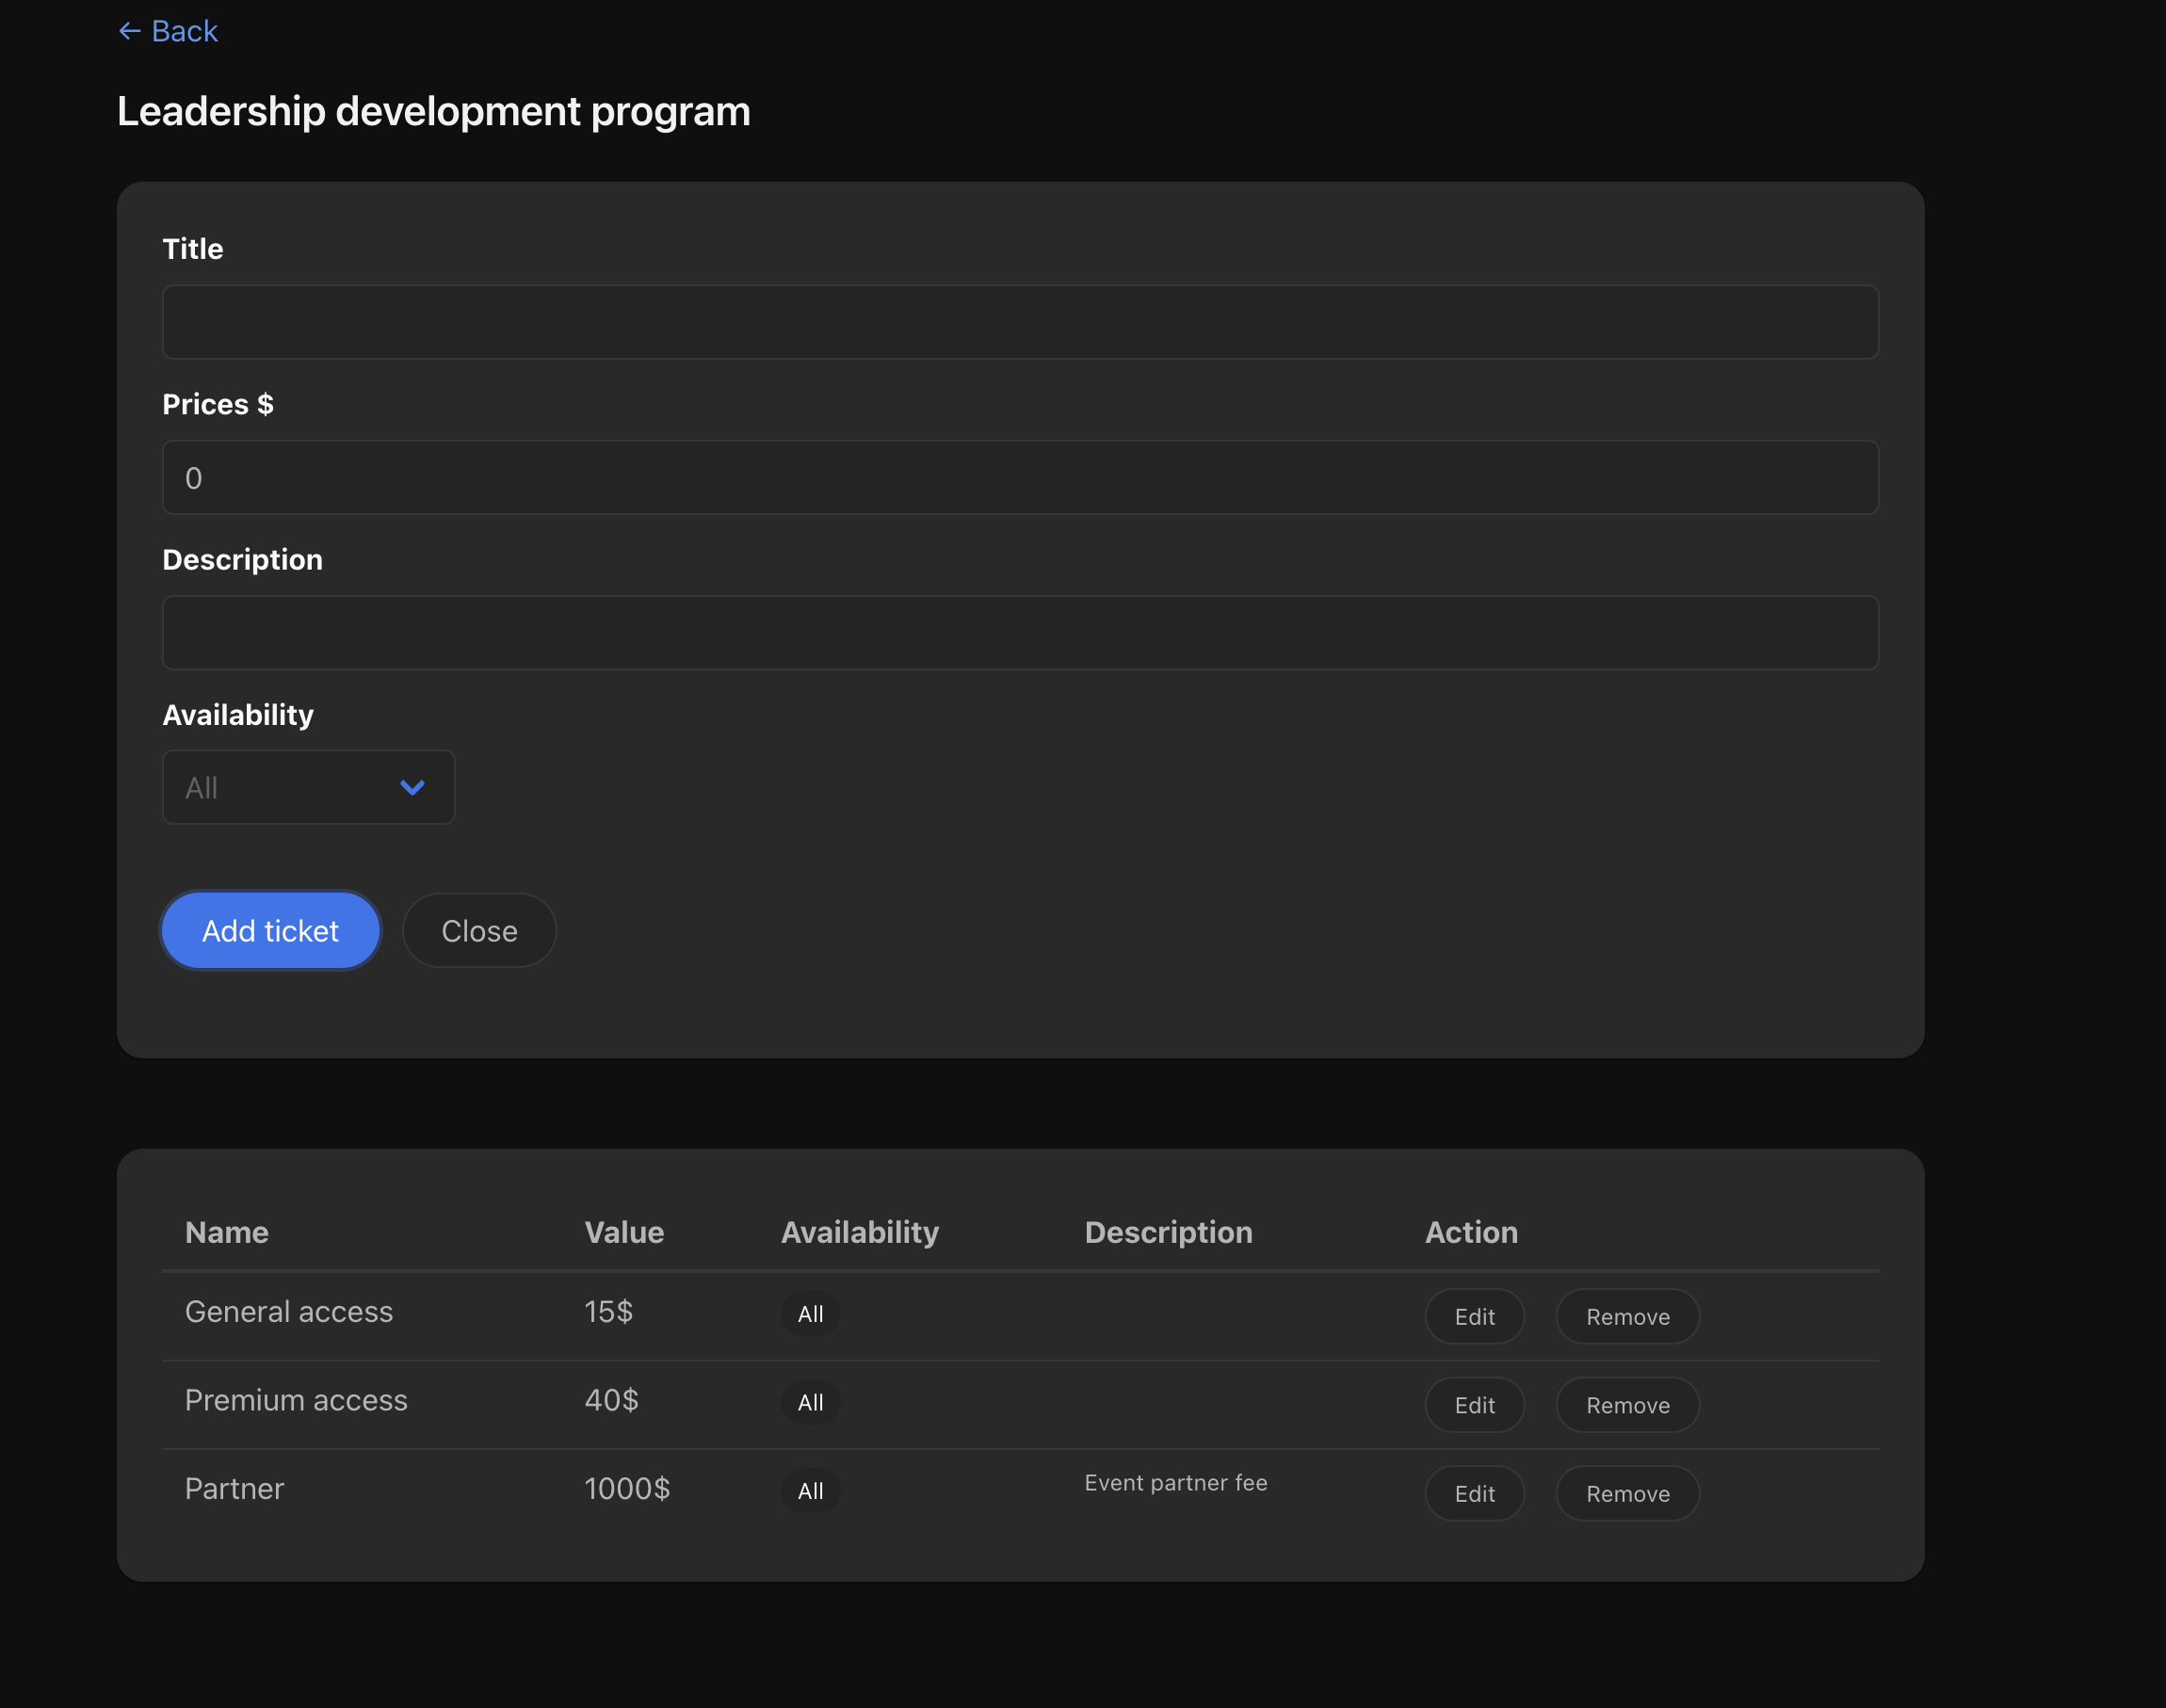Click the Availability column header
The width and height of the screenshot is (2166, 1708).
tap(859, 1232)
